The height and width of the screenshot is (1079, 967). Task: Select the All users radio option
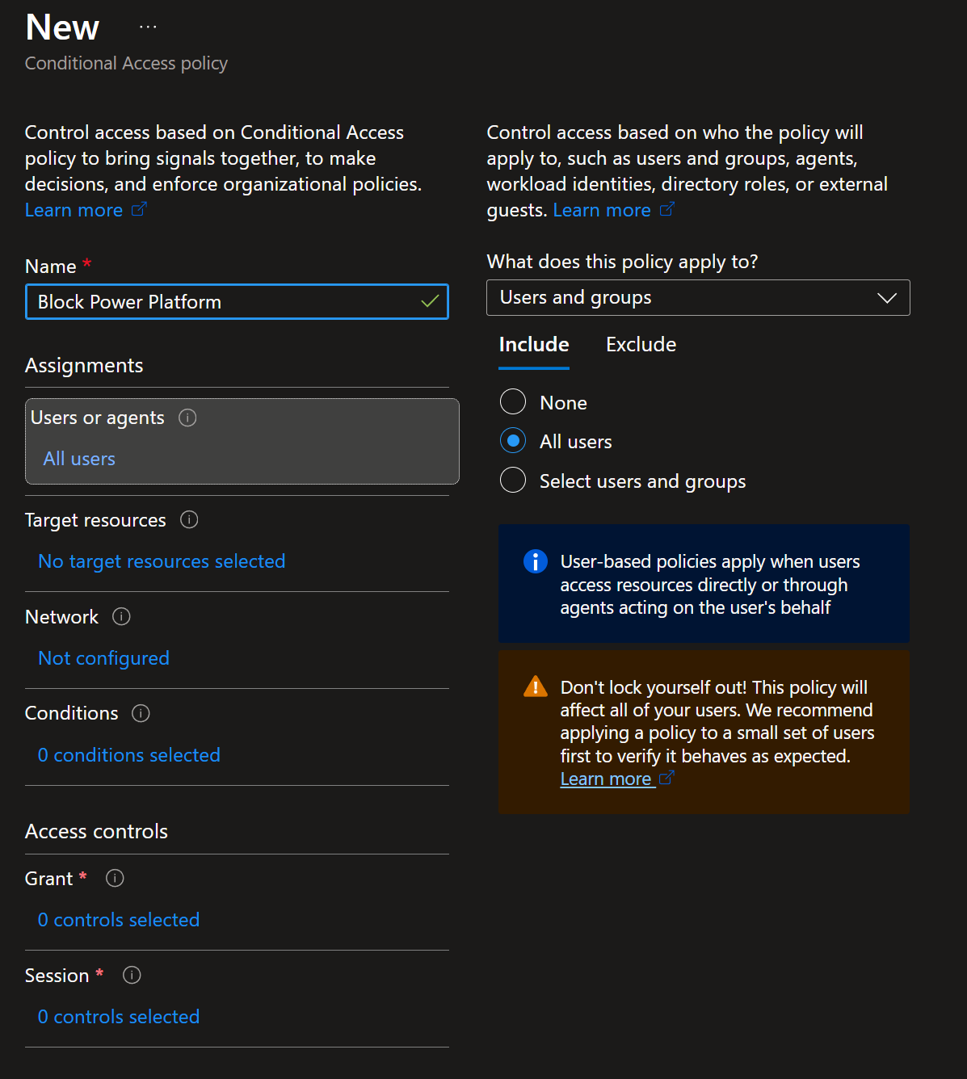(x=513, y=440)
